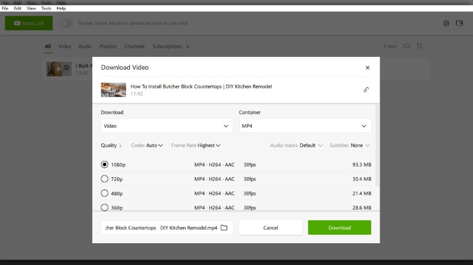
Task: Select the 1080p quality option
Action: click(x=105, y=165)
